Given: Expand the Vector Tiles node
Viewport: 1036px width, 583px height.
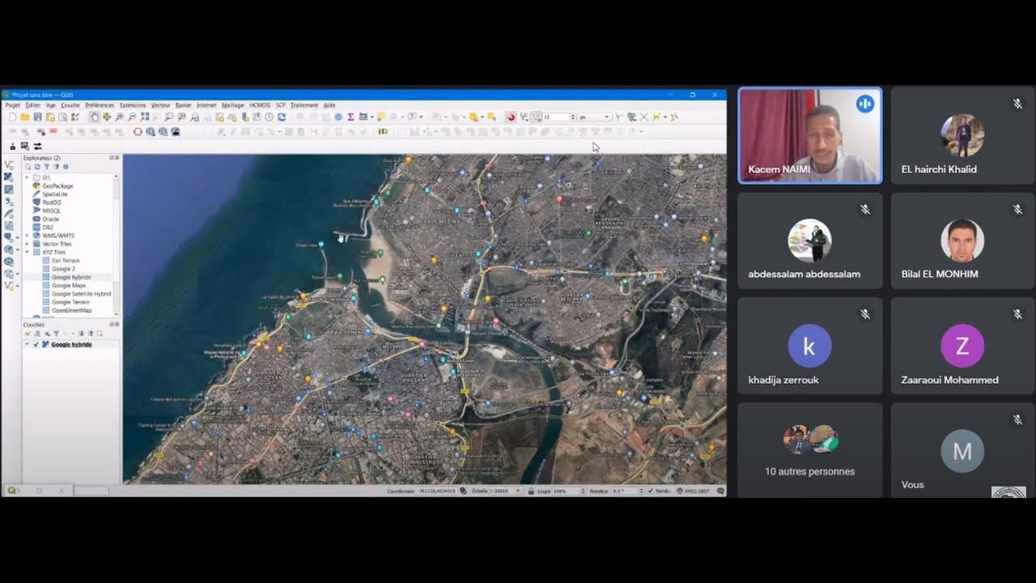Looking at the screenshot, I should pyautogui.click(x=27, y=244).
